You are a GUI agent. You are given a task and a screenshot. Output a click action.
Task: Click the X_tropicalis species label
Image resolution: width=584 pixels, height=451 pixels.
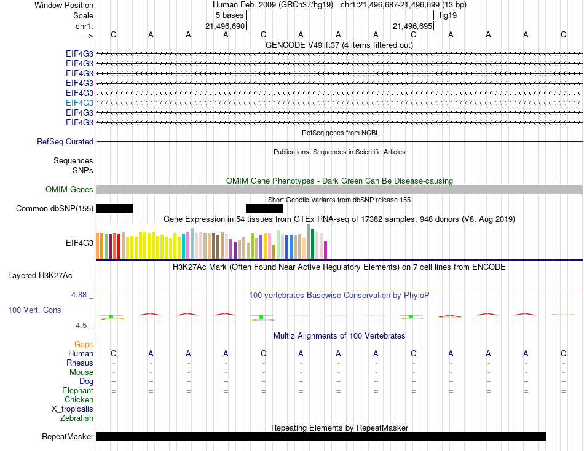[73, 409]
